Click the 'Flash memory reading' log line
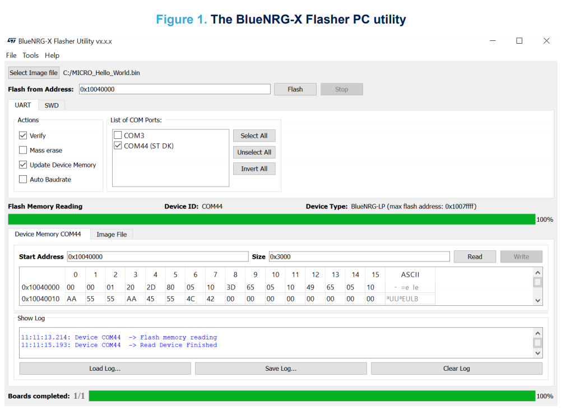 tap(119, 337)
